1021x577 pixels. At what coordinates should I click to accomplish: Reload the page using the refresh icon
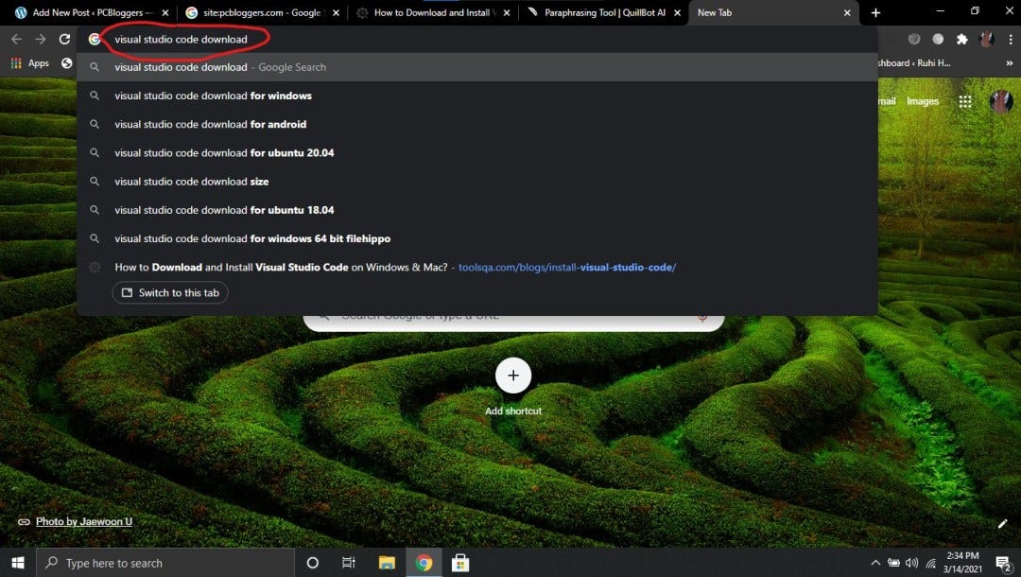click(64, 39)
